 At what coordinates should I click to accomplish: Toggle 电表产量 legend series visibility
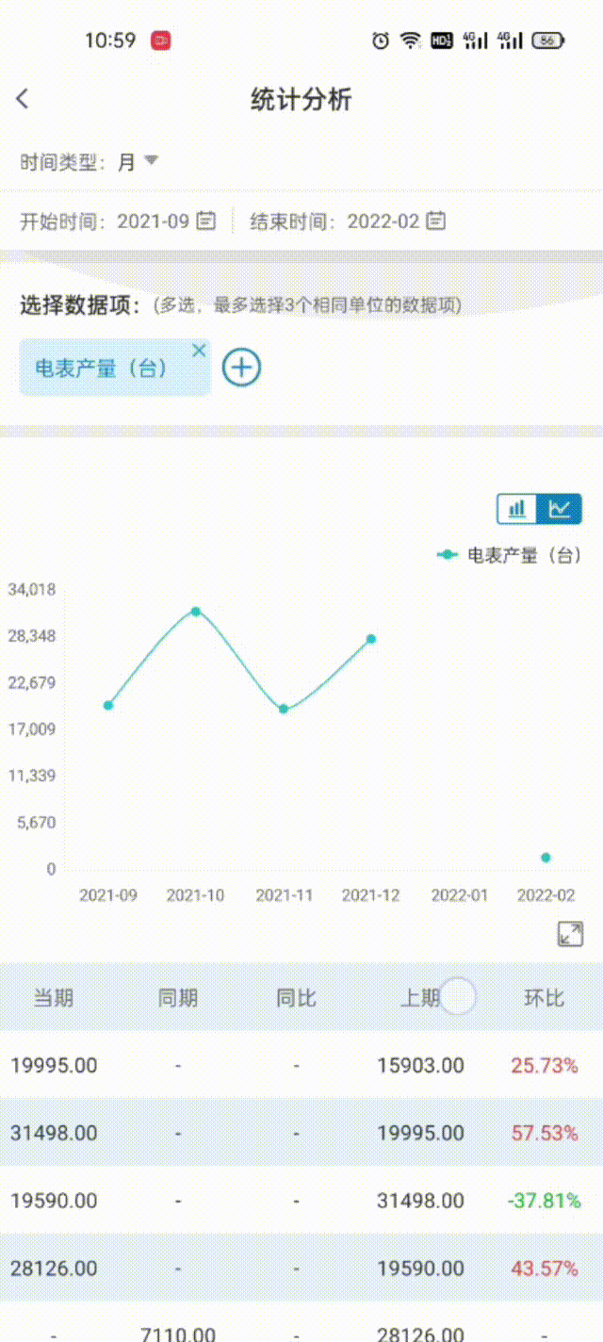[509, 555]
